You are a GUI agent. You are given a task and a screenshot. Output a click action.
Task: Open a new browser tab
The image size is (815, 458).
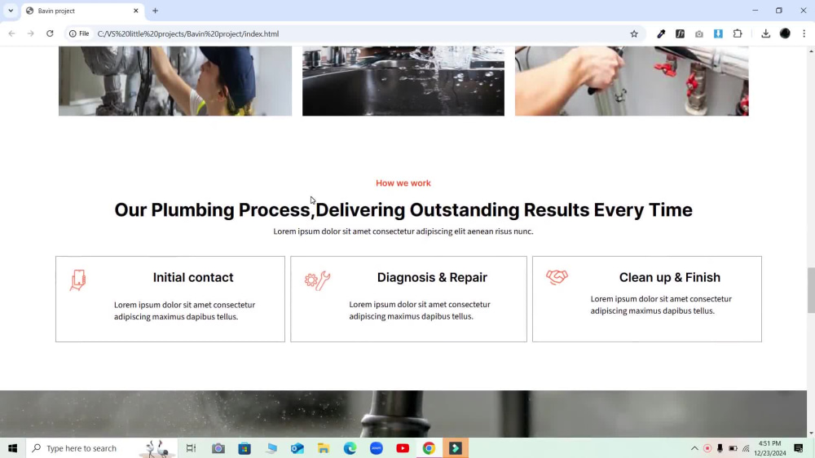[x=155, y=11]
